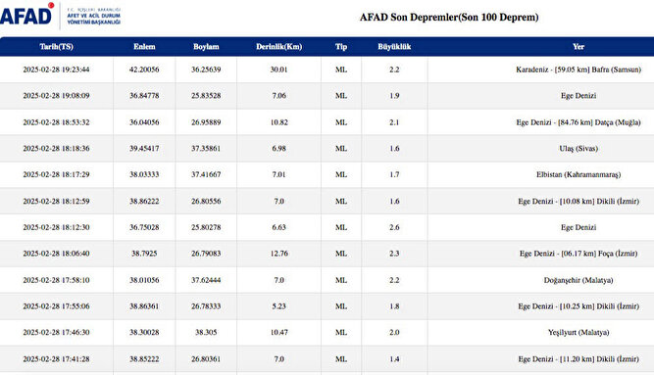Select date cell 2025-02-28 18:18:36

(56, 148)
